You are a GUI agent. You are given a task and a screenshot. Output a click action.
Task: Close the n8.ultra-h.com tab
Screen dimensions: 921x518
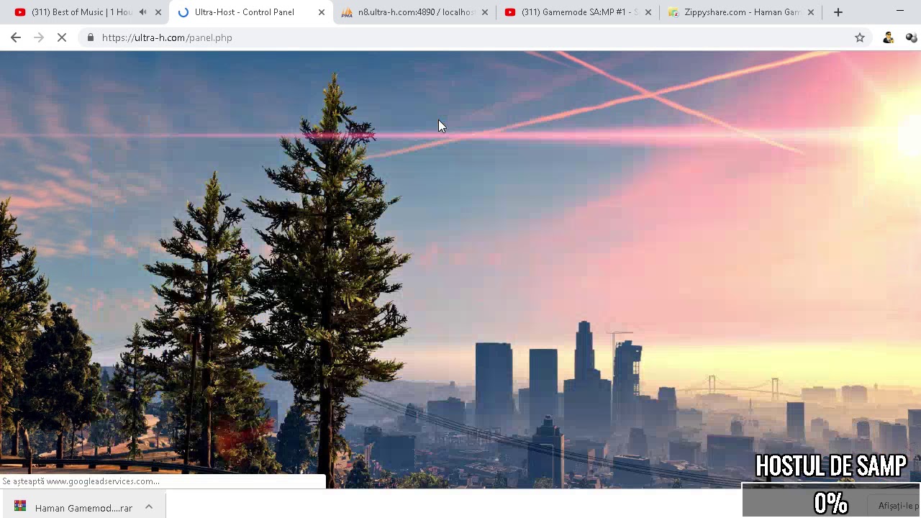[x=485, y=12]
